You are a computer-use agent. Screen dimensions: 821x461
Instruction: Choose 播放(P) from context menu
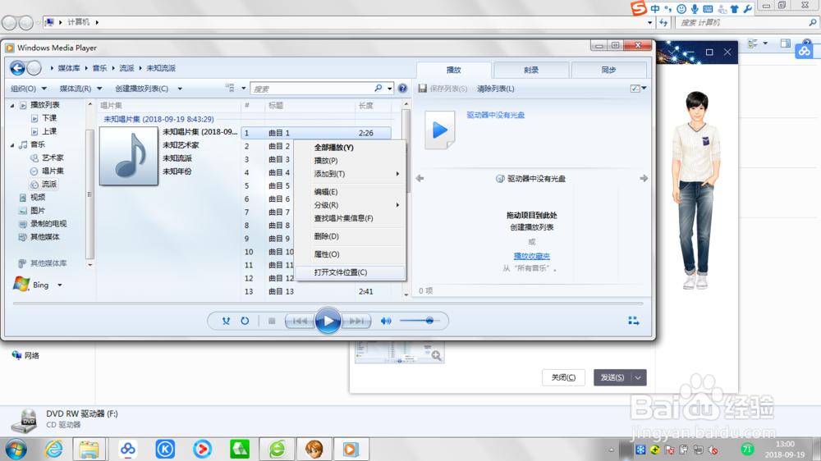pyautogui.click(x=350, y=161)
